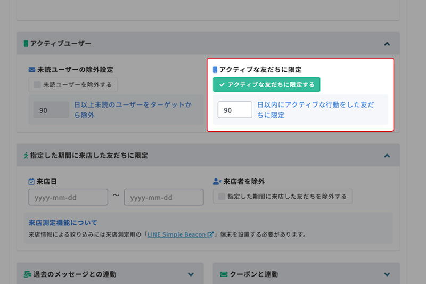
Task: Click the 来店日 end date field
Action: point(164,197)
